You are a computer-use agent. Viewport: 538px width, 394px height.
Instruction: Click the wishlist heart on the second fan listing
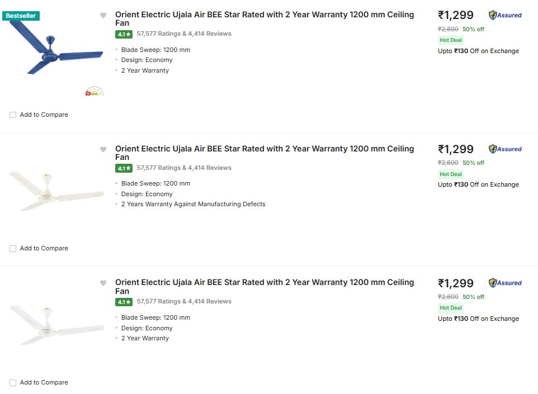pyautogui.click(x=103, y=149)
